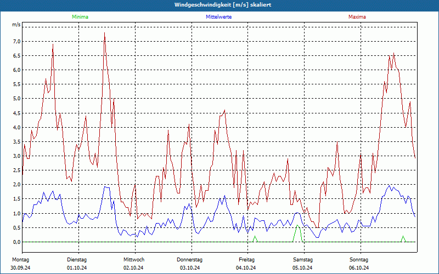
Task: Click the green Minima legend label
Action: pos(80,17)
